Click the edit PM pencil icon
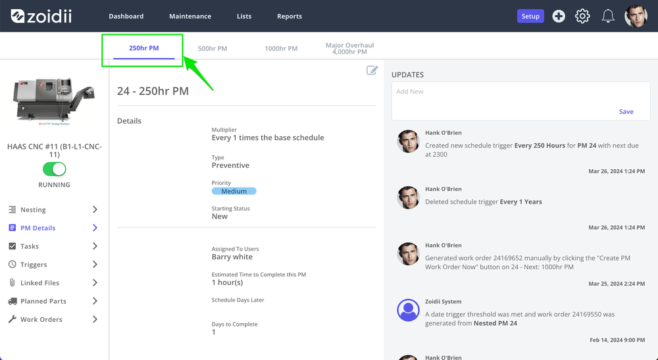The image size is (658, 360). 372,70
